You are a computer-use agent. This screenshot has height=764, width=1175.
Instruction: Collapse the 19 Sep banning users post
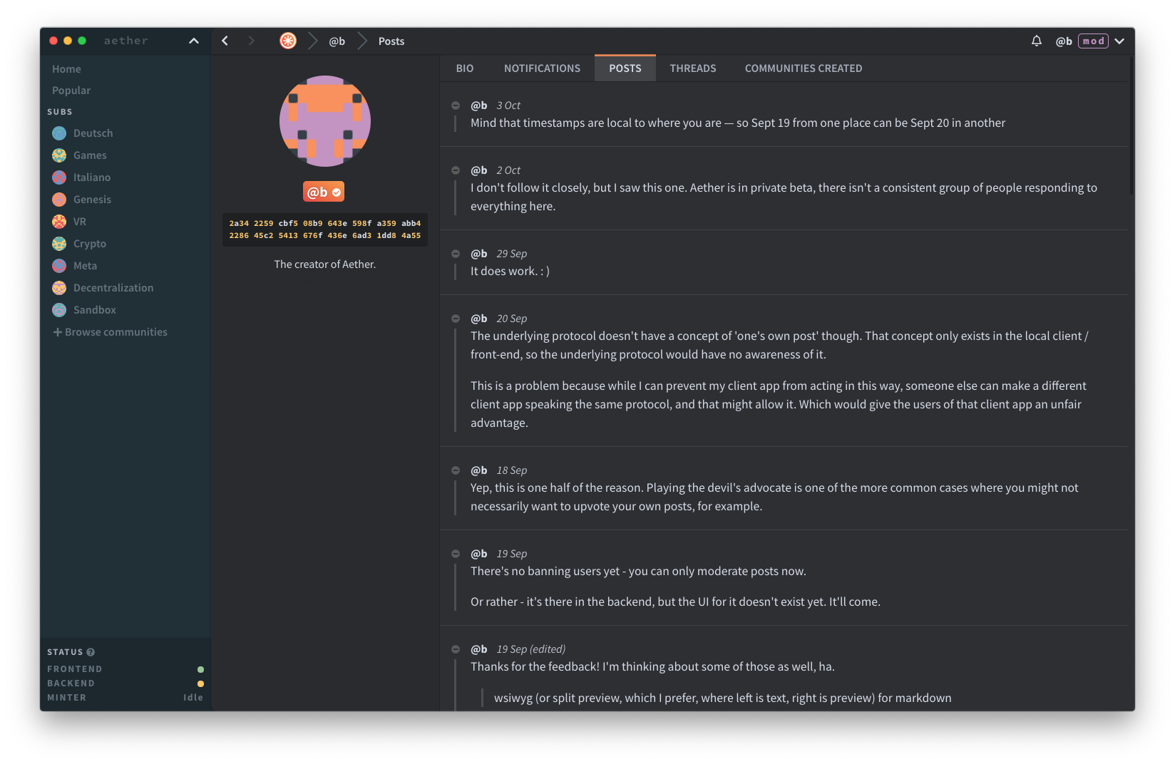click(x=456, y=554)
